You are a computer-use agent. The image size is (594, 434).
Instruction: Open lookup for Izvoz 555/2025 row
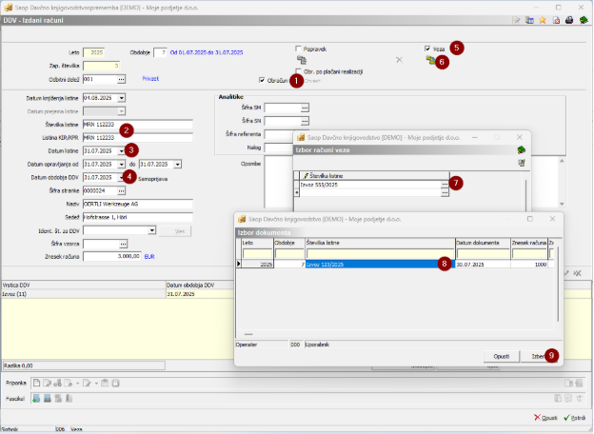click(445, 185)
